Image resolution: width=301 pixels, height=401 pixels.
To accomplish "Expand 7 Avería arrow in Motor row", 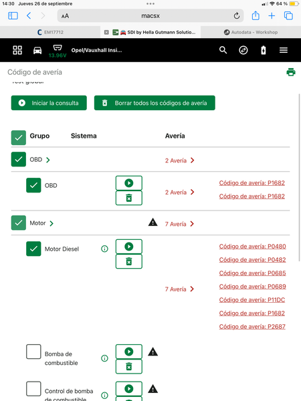I will tap(192, 224).
